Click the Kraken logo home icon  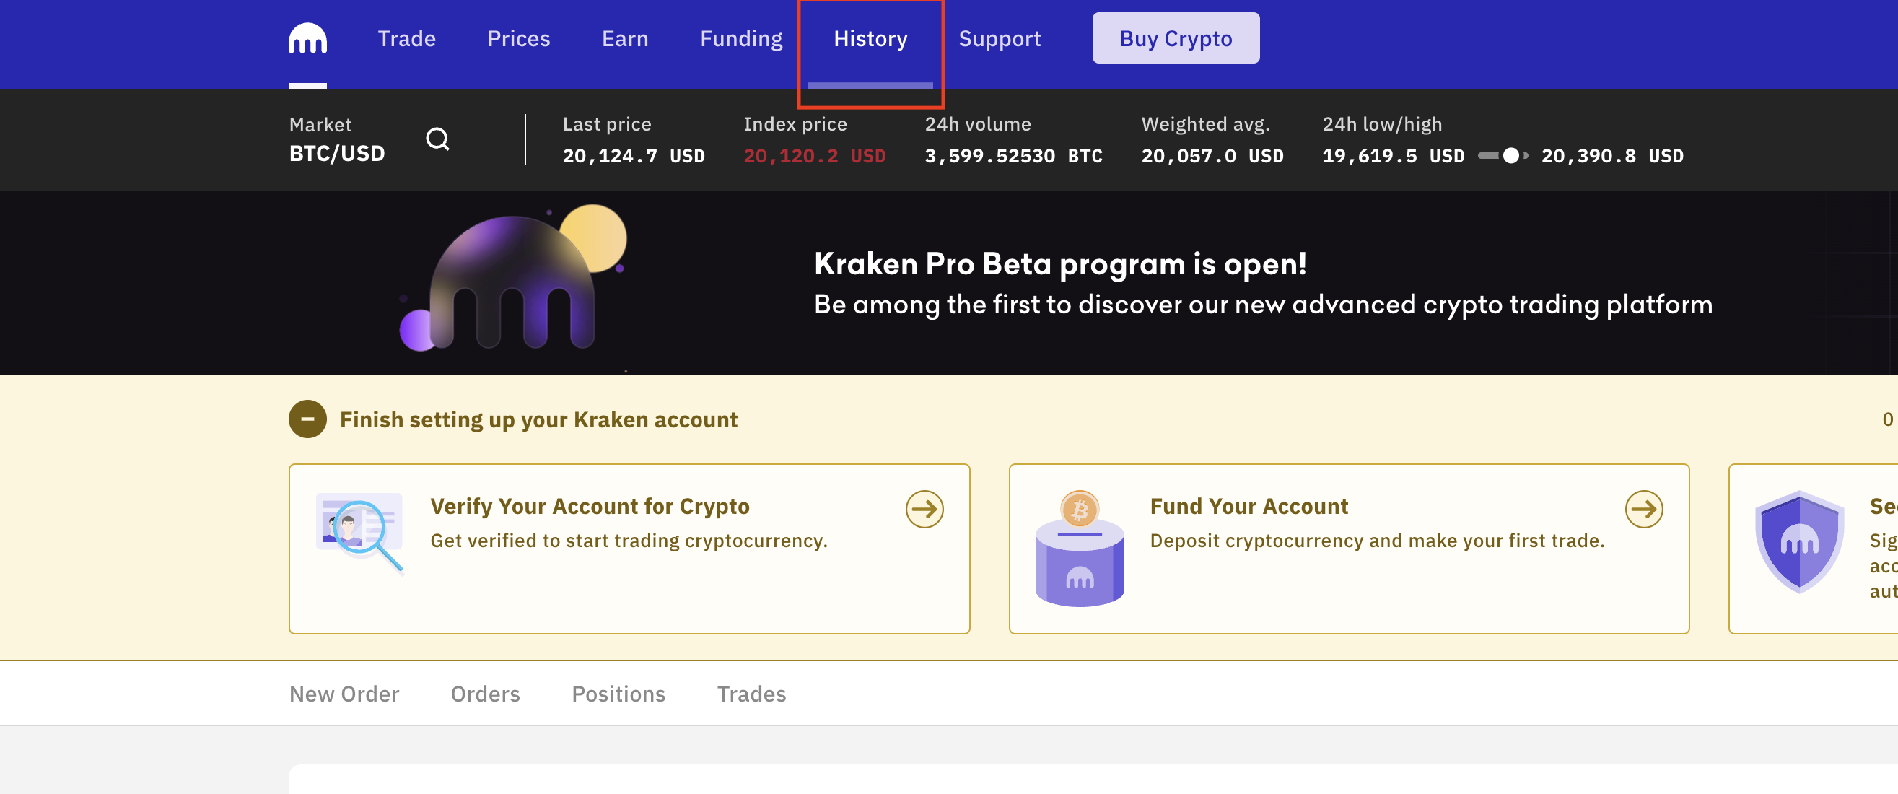coord(307,38)
